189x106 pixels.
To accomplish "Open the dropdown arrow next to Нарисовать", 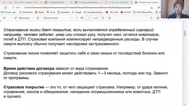I will pos(33,18).
